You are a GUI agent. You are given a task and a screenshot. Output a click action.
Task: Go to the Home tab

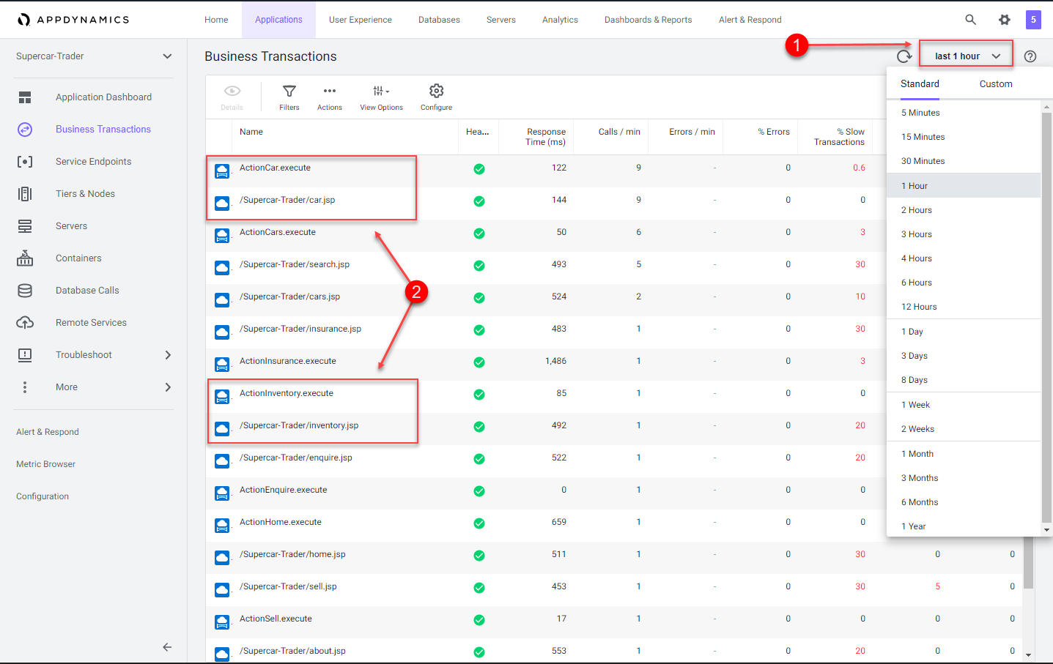click(216, 20)
